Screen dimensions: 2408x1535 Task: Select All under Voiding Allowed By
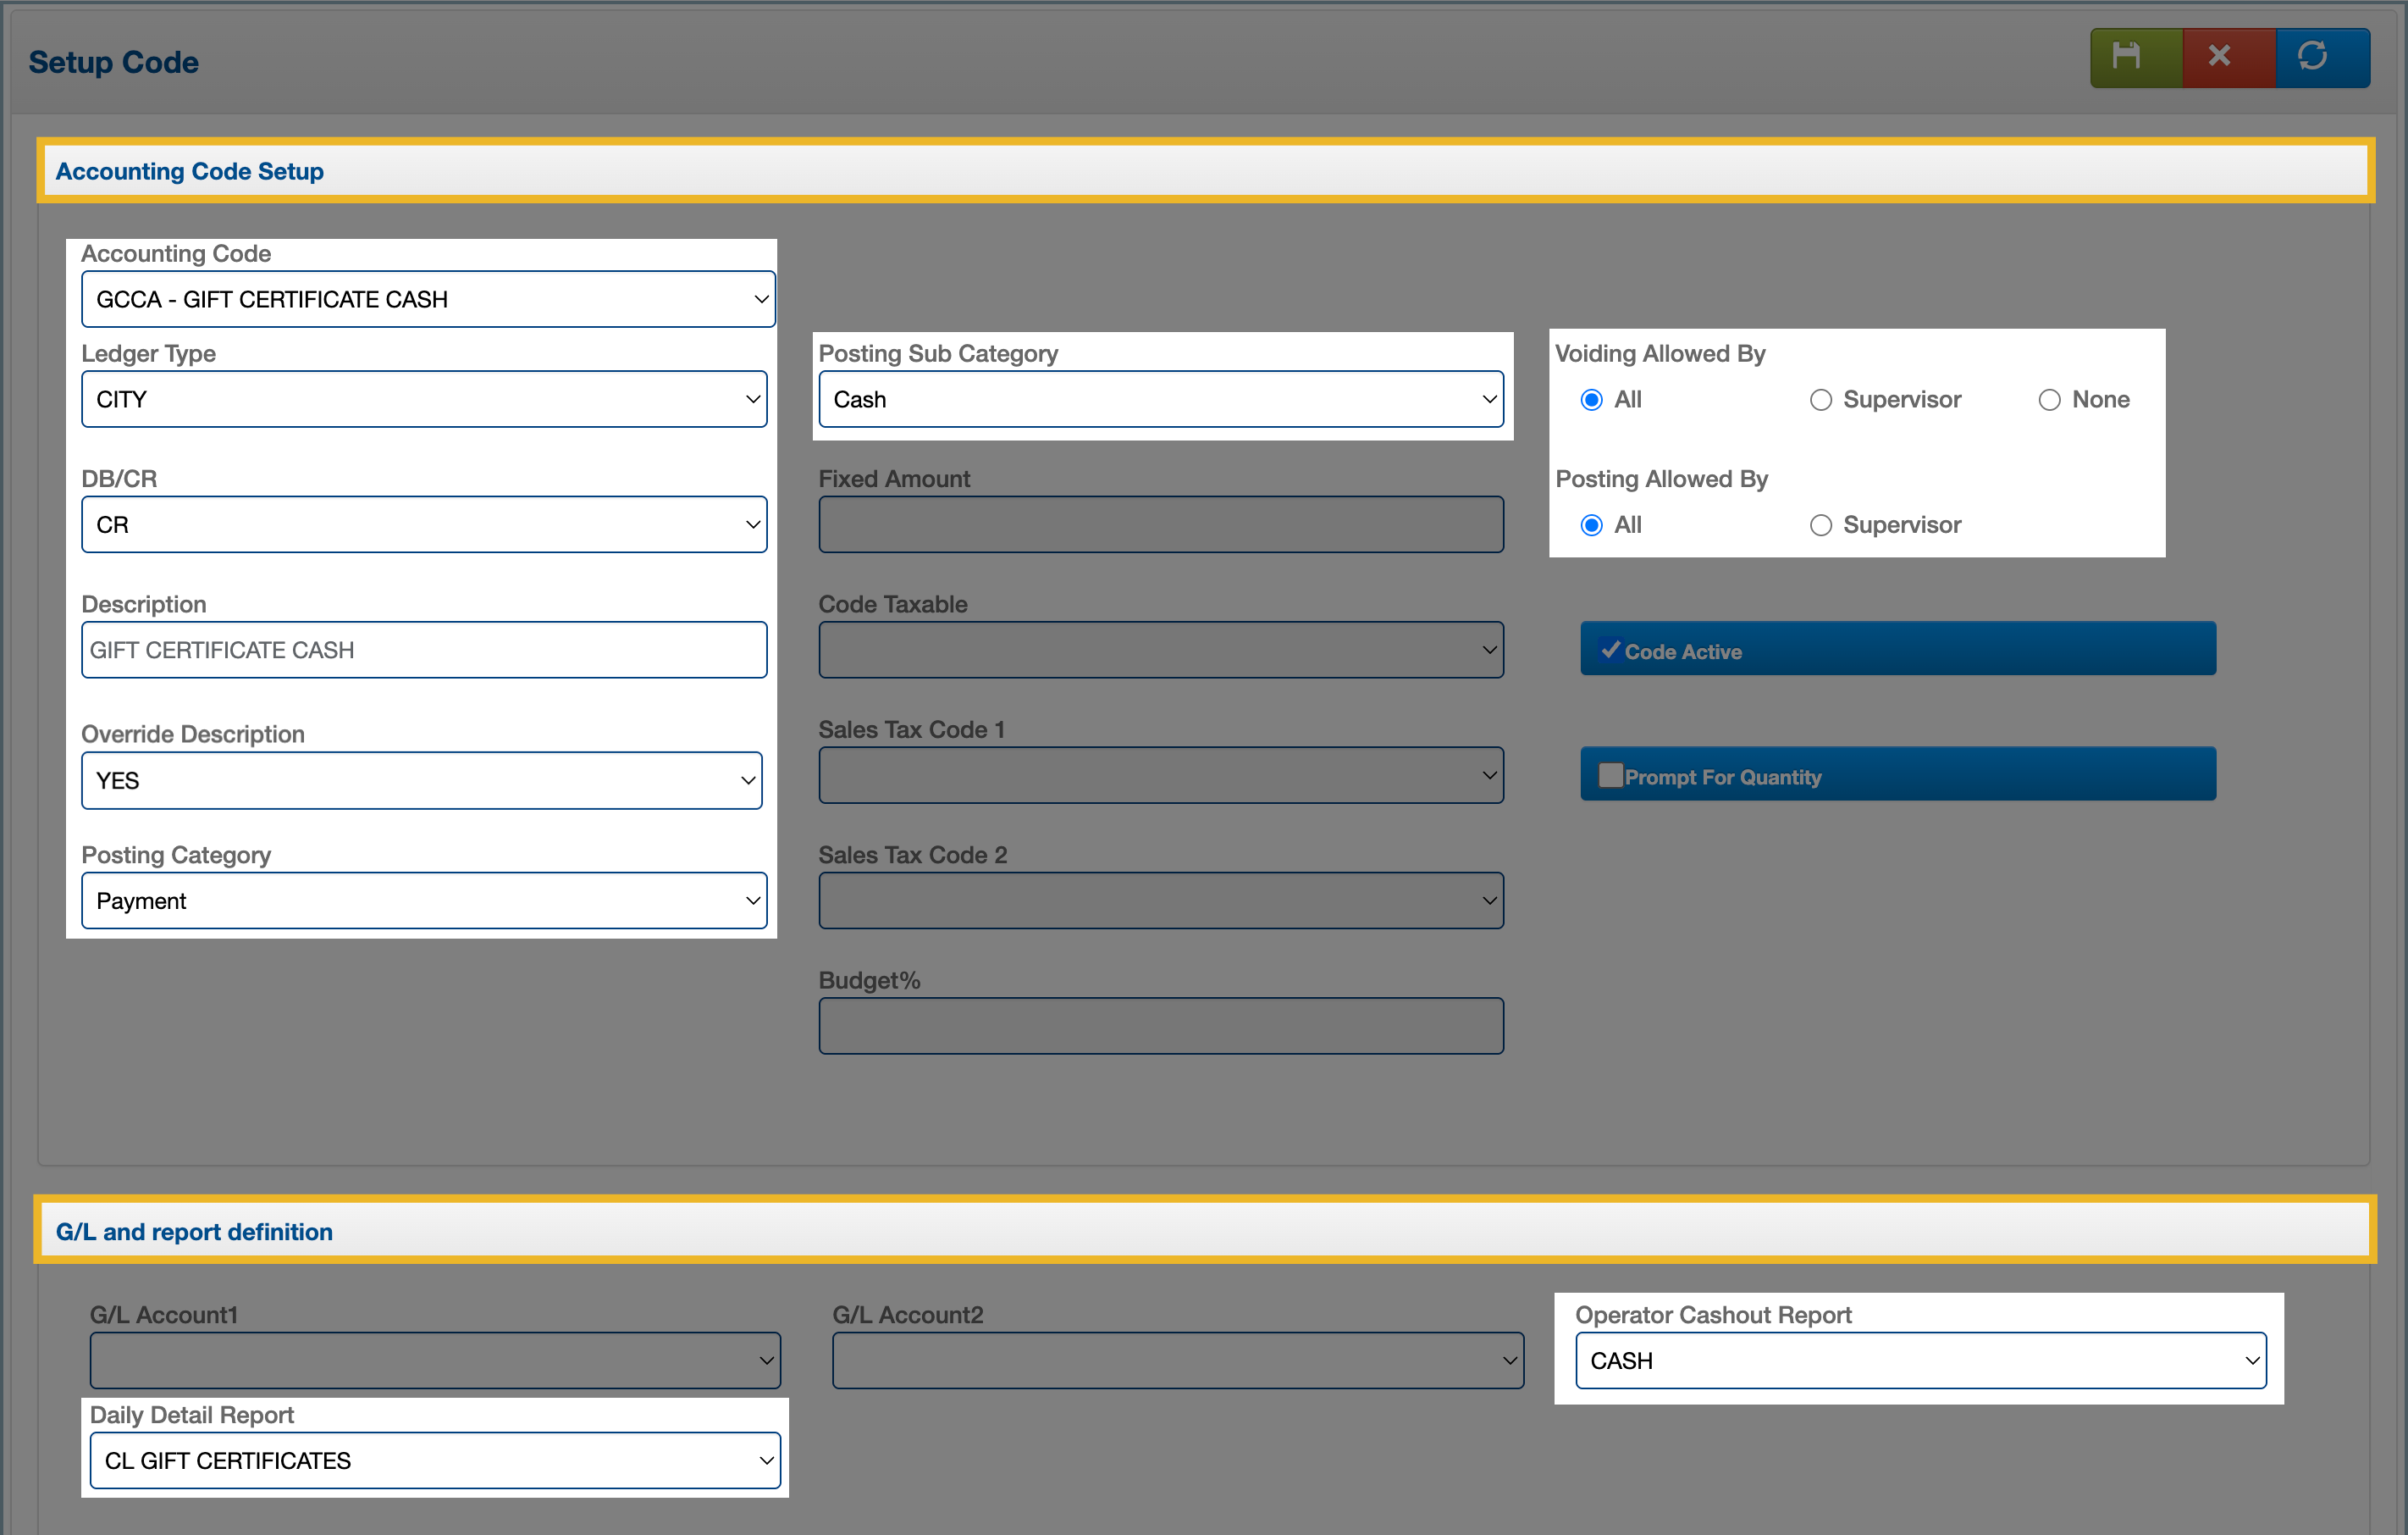(1591, 400)
